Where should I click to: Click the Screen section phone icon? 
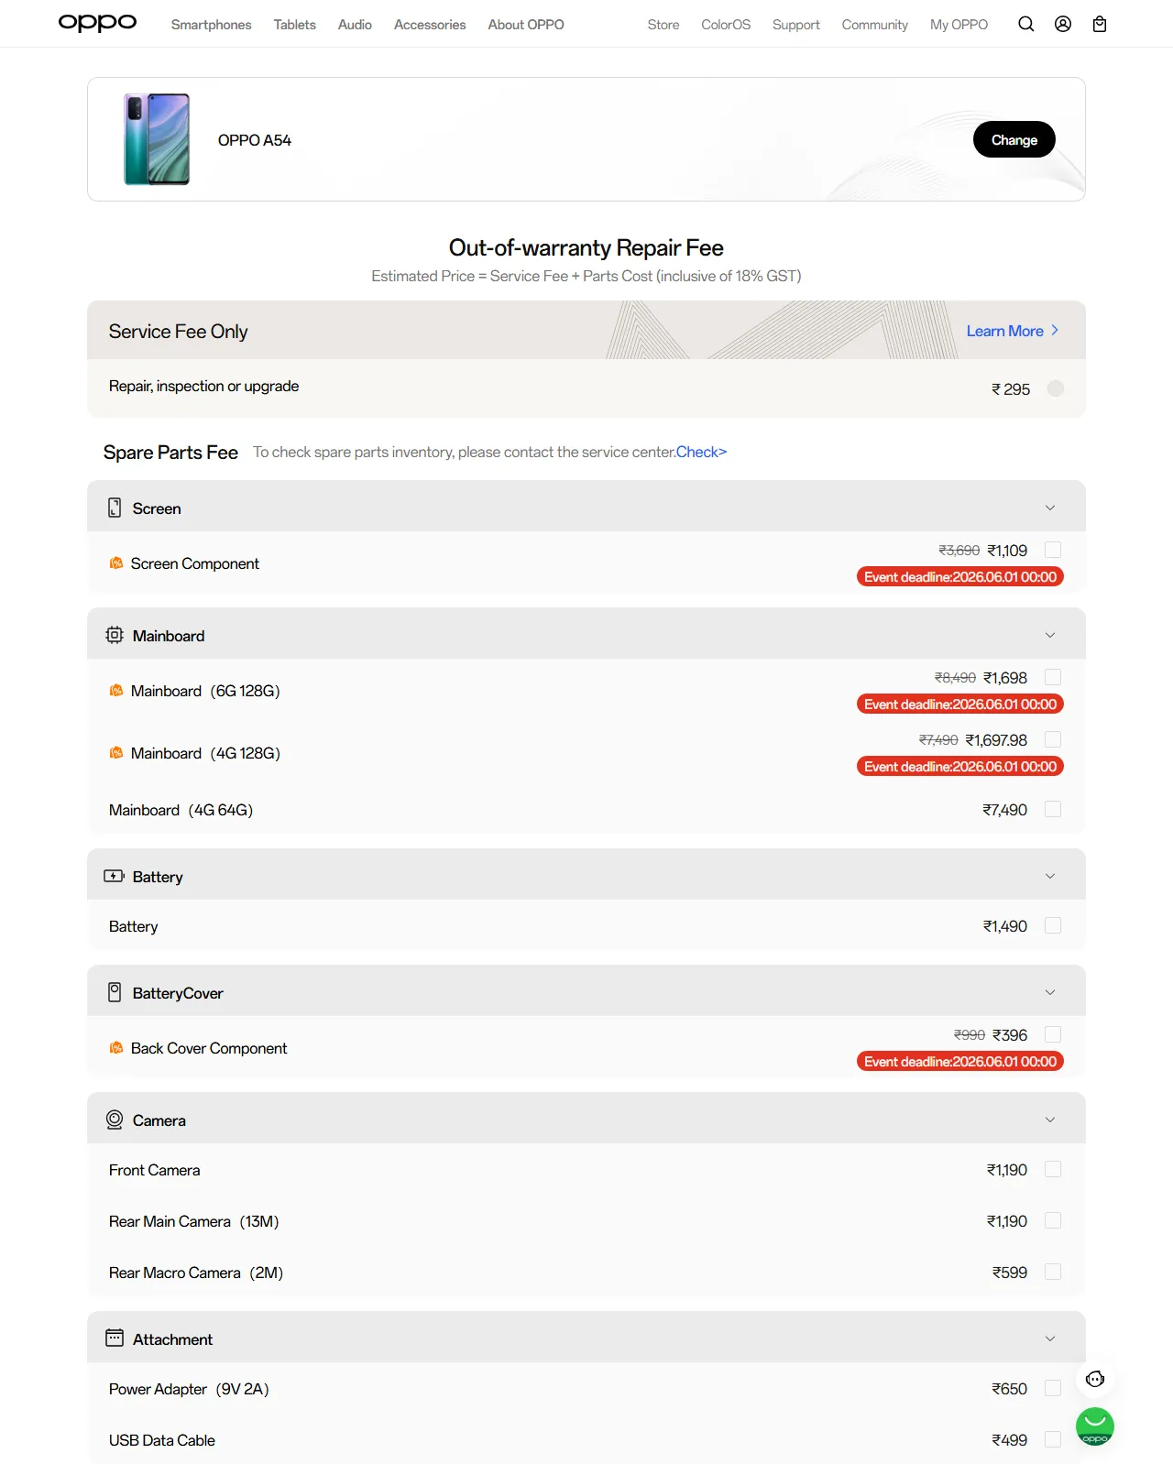click(115, 508)
